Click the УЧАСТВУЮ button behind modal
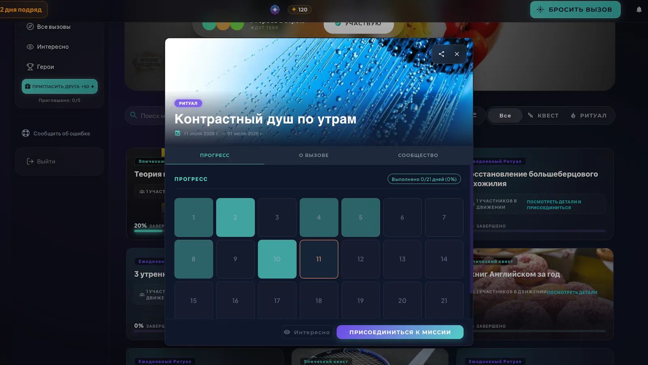The image size is (648, 365). [x=359, y=24]
